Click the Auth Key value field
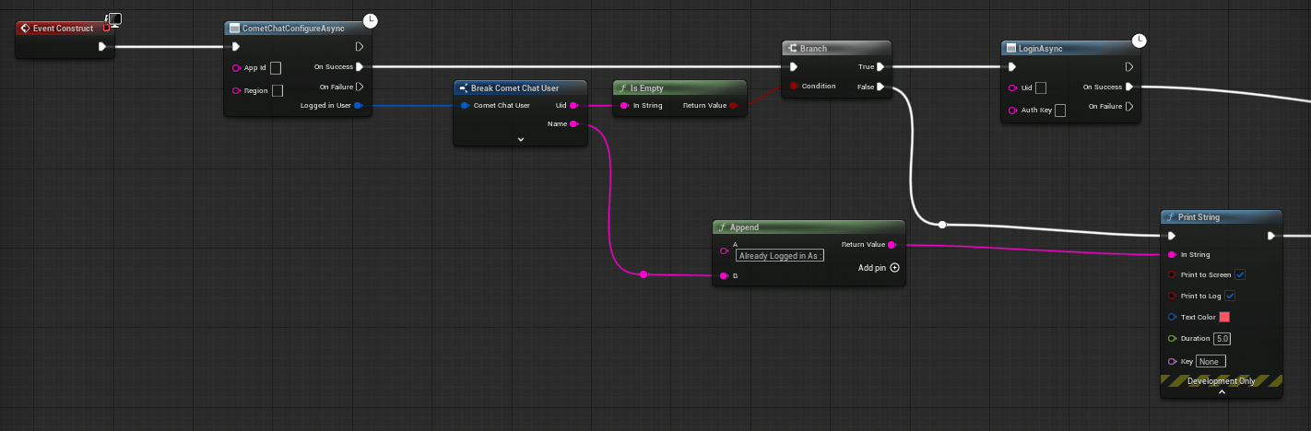The width and height of the screenshot is (1311, 431). coord(1060,111)
